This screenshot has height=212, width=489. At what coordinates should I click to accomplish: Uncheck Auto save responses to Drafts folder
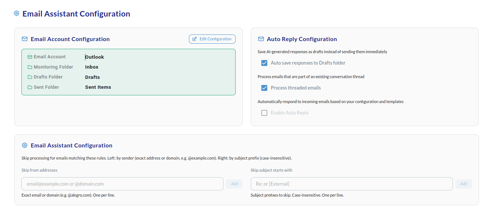point(264,63)
